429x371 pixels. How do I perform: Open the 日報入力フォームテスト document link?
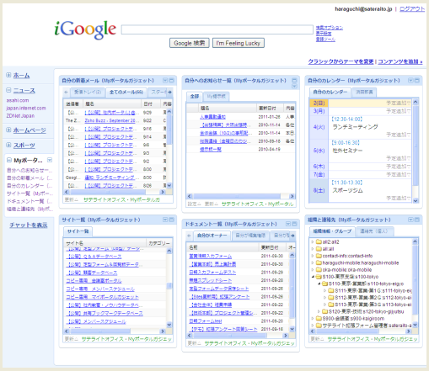212,273
